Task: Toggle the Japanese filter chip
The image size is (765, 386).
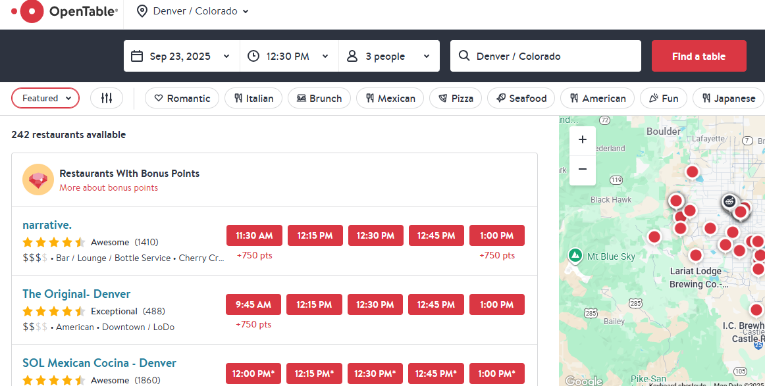Action: [x=728, y=98]
